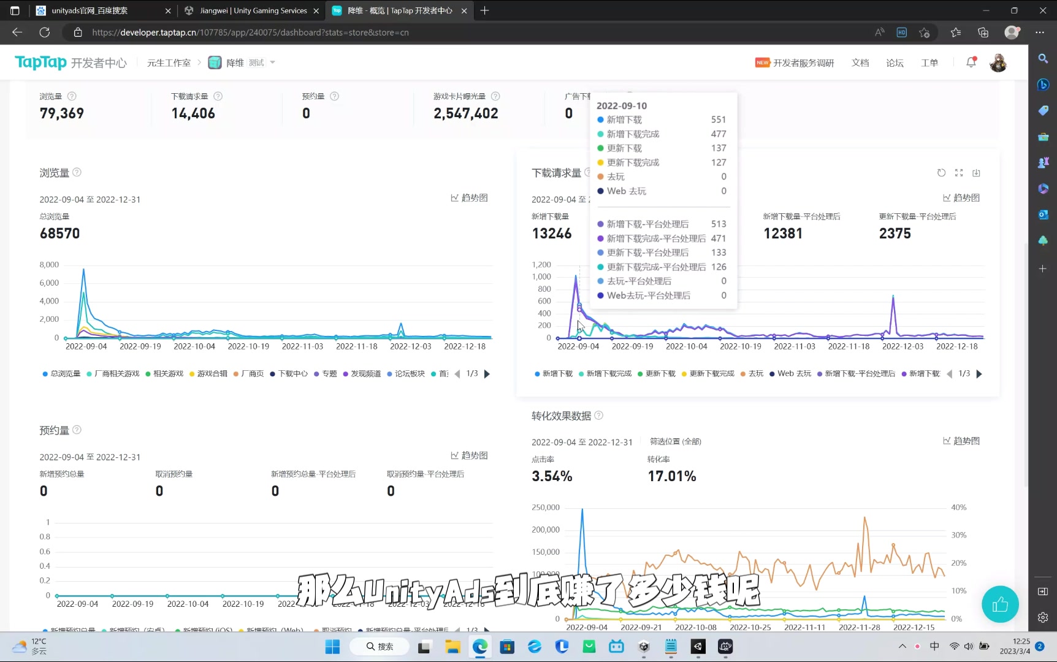
Task: Refresh the 下载请求量 chart
Action: (x=941, y=173)
